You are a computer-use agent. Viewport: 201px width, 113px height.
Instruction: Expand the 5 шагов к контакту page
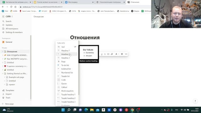(3, 66)
